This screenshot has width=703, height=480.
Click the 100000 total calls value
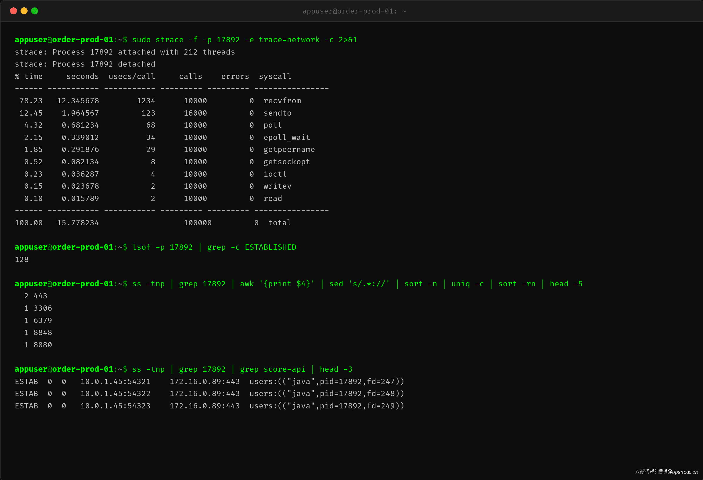pos(198,223)
